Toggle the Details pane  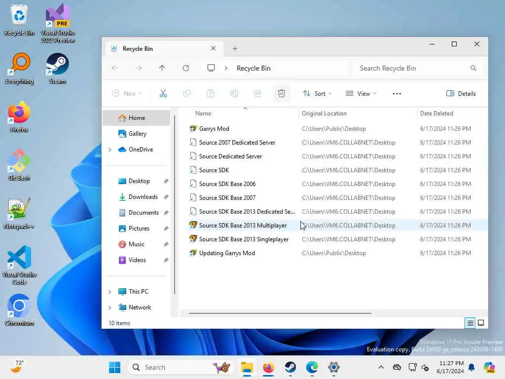461,93
